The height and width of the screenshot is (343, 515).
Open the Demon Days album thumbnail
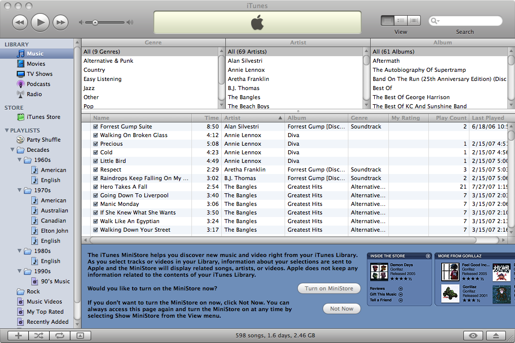[379, 272]
